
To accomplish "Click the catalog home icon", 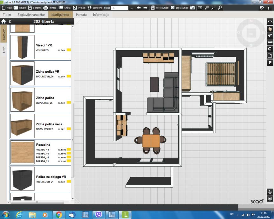I will pos(4,22).
